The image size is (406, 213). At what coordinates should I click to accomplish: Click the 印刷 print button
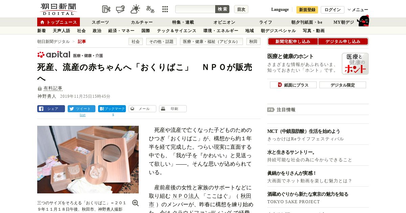point(173,109)
